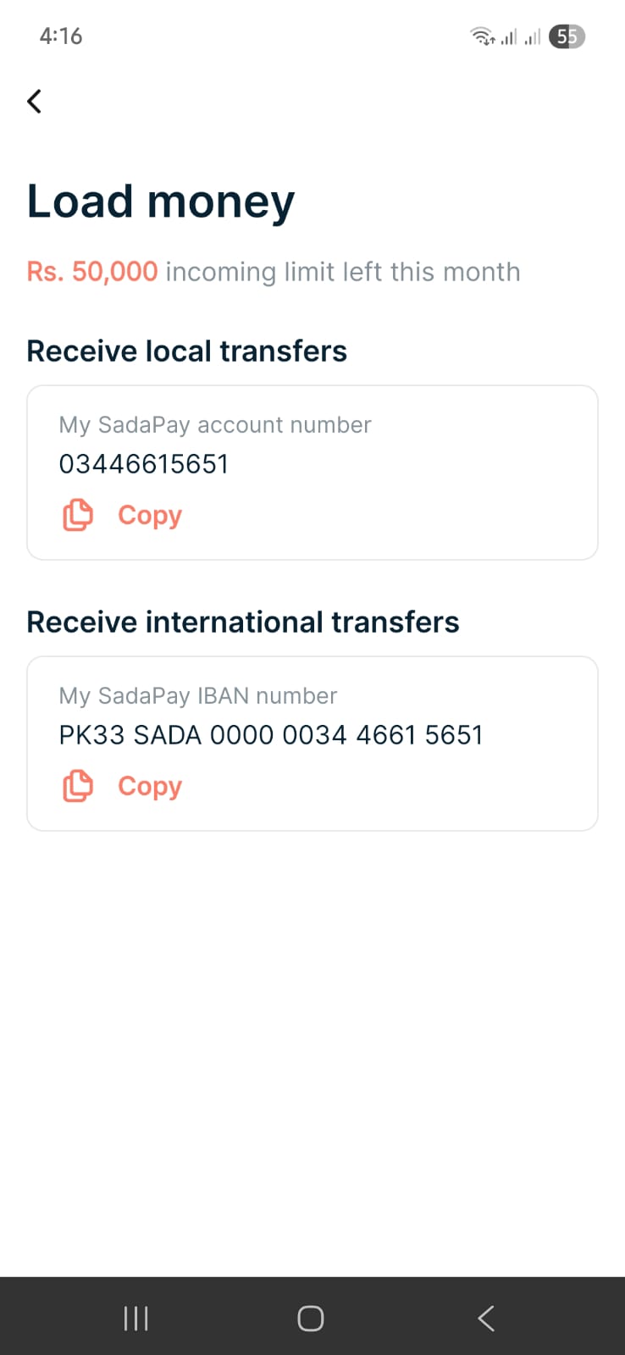Tap the Copy label for account number
Screen dimensions: 625x1355
[150, 515]
